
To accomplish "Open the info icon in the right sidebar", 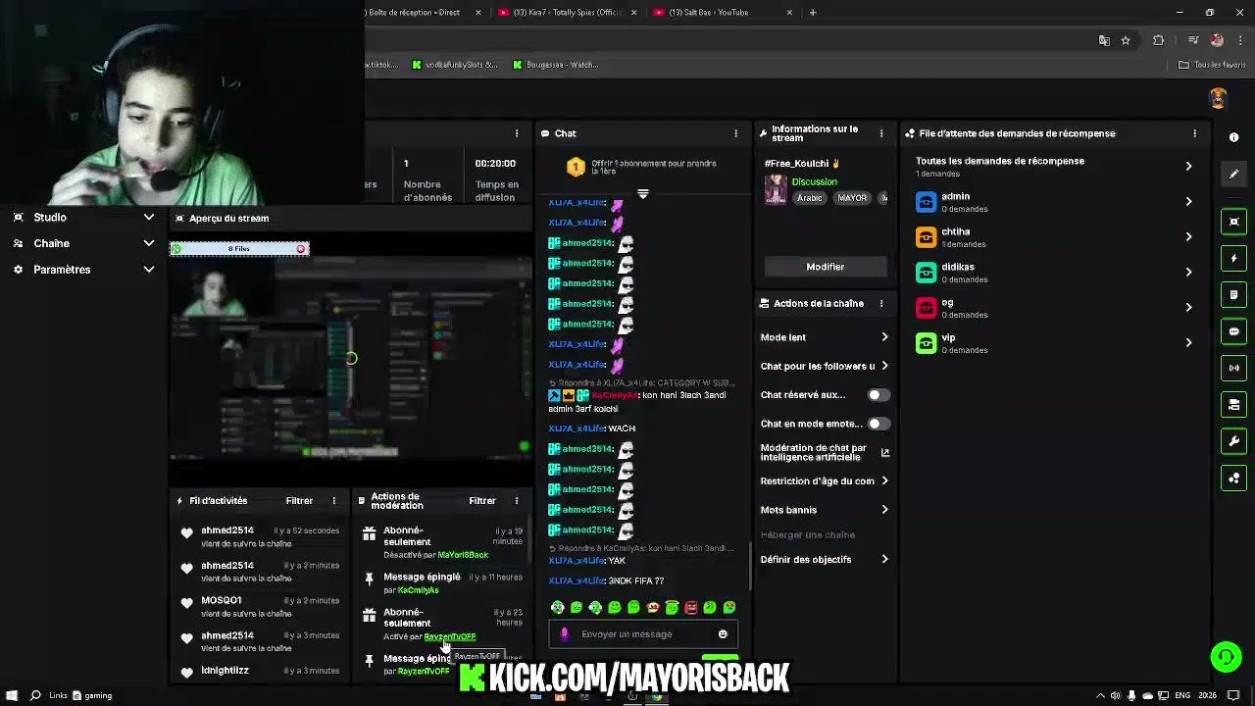I will point(1233,137).
